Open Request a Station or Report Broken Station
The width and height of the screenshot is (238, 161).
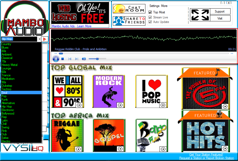click(x=207, y=158)
